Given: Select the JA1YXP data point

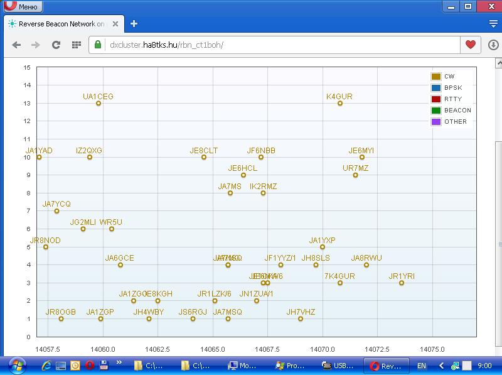Looking at the screenshot, I should tap(323, 247).
